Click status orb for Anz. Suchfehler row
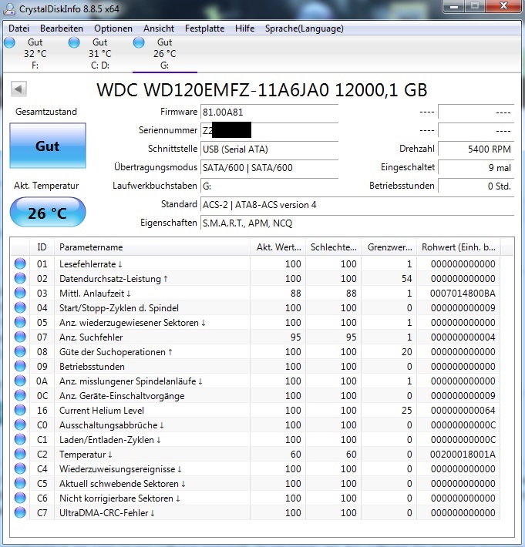Viewport: 525px width, 547px height. click(20, 337)
